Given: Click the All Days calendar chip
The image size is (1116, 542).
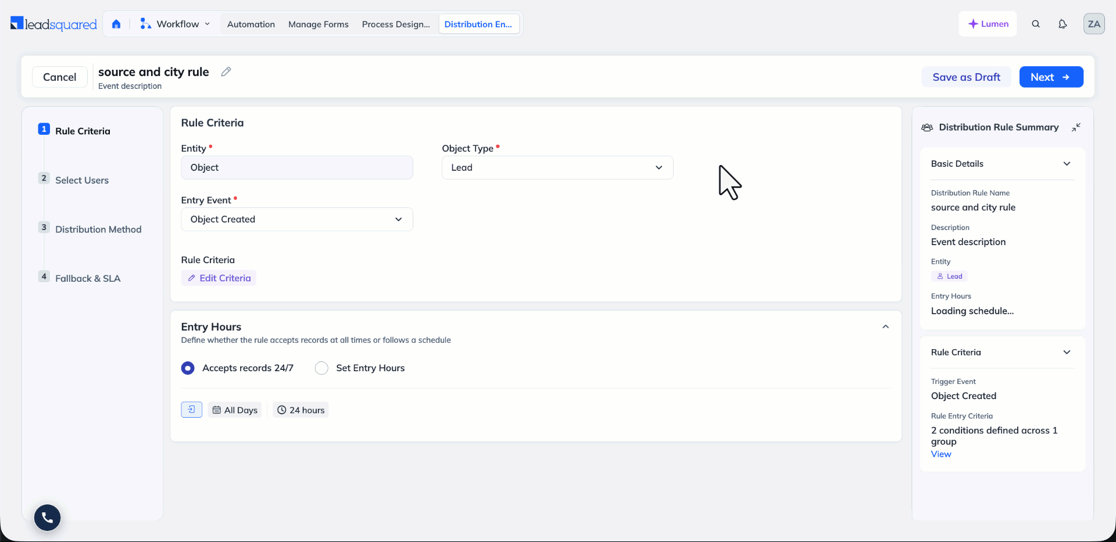Looking at the screenshot, I should (235, 410).
